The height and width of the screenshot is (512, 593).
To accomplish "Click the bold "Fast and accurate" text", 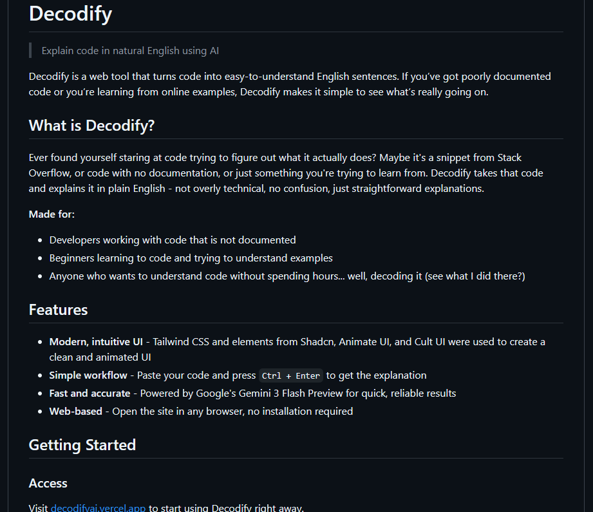I will [x=89, y=393].
